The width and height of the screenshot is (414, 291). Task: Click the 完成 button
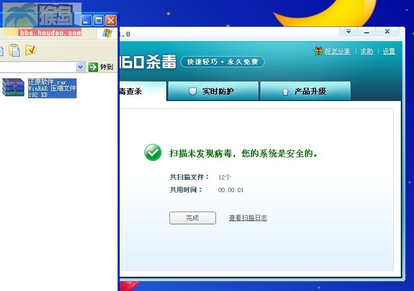click(193, 218)
